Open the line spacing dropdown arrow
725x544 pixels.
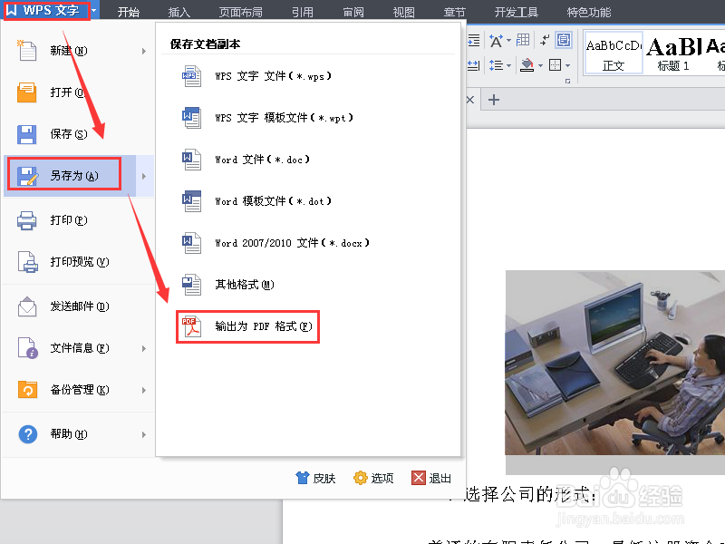click(508, 65)
